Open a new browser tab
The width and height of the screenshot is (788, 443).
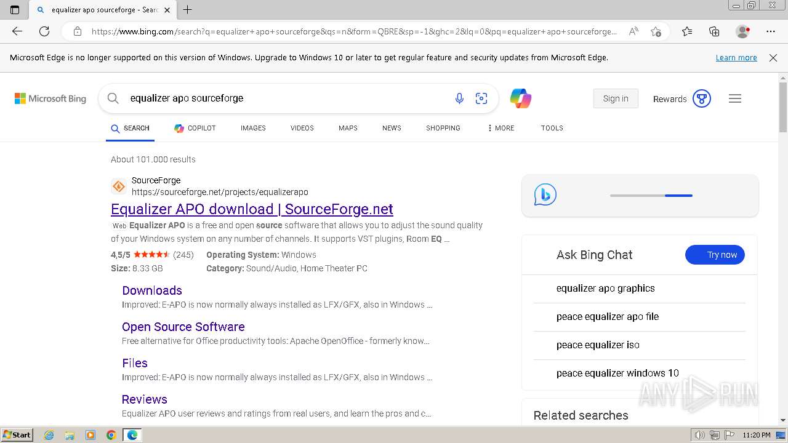[x=188, y=10]
